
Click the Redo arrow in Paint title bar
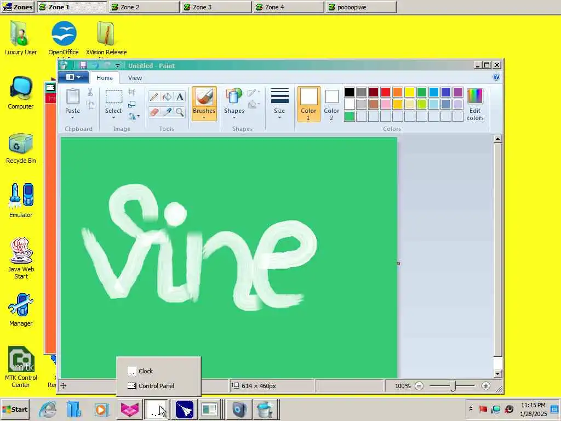coord(107,66)
